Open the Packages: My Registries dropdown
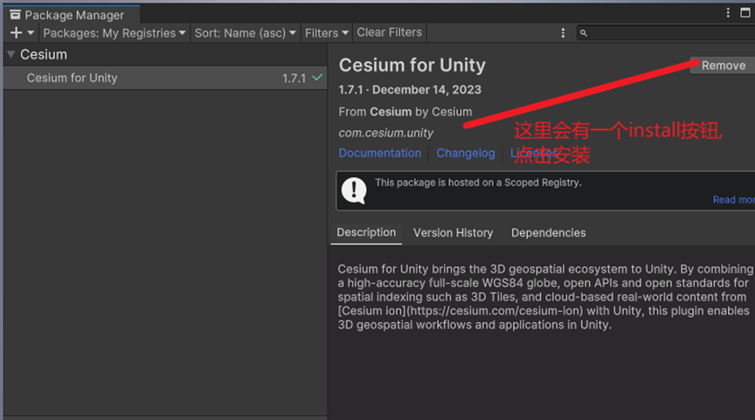 114,32
